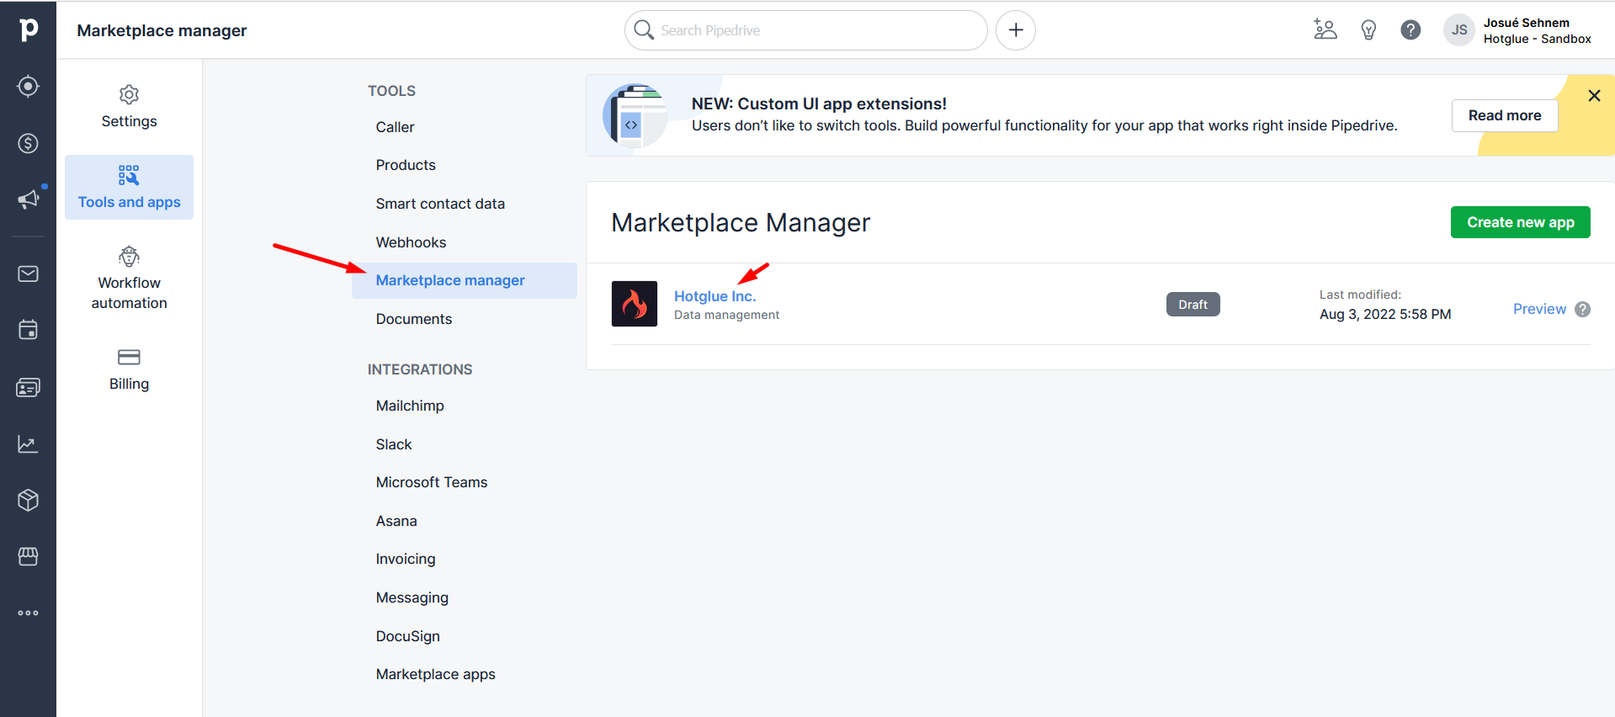Open Smart contact data
Viewport: 1615px width, 717px height.
[440, 204]
